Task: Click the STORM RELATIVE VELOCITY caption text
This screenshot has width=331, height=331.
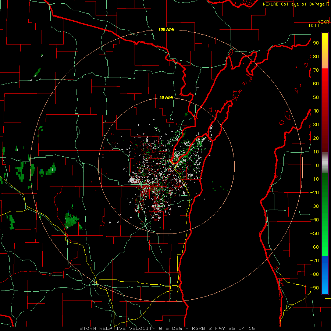Action: click(118, 328)
